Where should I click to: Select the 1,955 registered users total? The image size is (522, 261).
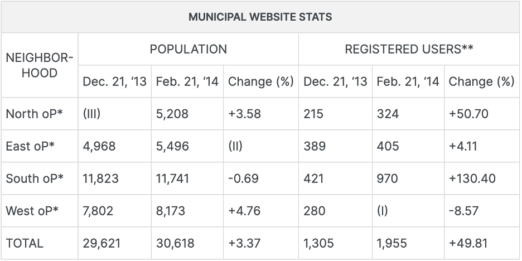(391, 243)
